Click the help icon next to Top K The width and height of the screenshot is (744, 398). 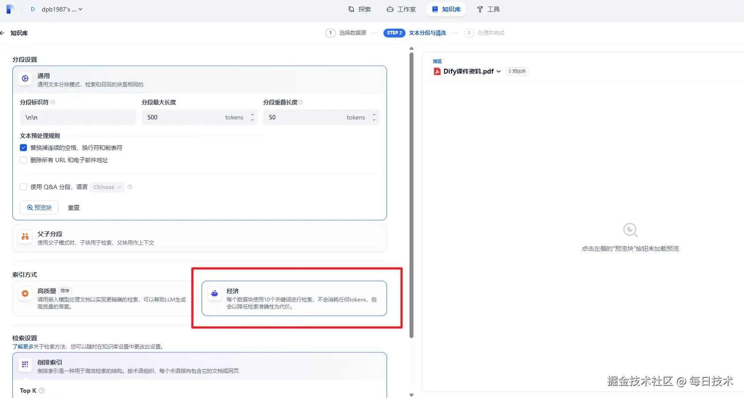click(x=41, y=391)
